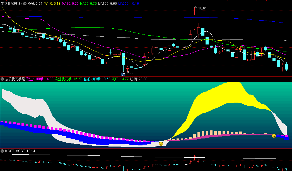292x171 pixels.
Task: Click the 叨柄: 28.00 value
Action: coord(139,79)
